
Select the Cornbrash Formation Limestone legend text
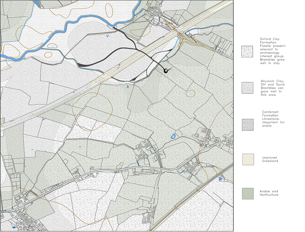[273, 119]
